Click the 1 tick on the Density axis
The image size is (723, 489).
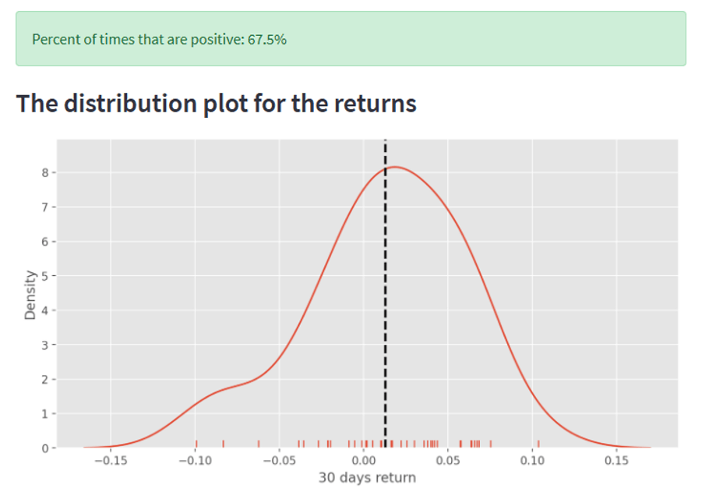point(44,413)
